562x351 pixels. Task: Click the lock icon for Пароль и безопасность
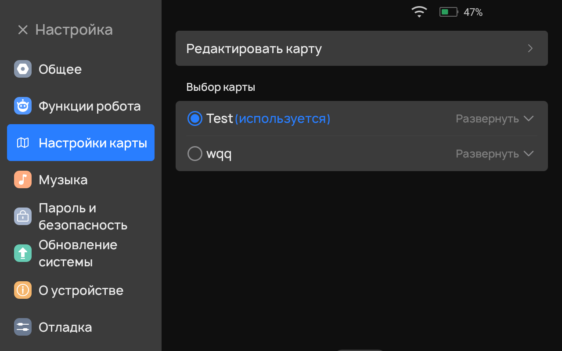[x=23, y=216]
